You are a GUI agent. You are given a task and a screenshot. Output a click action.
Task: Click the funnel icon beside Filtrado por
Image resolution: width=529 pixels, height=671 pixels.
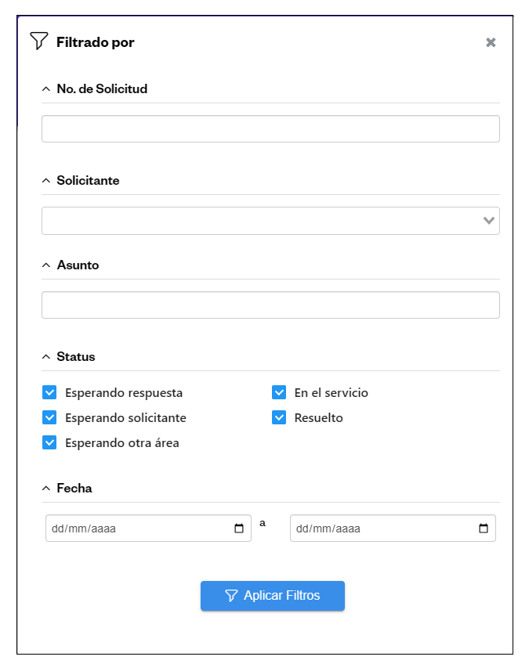(x=38, y=41)
